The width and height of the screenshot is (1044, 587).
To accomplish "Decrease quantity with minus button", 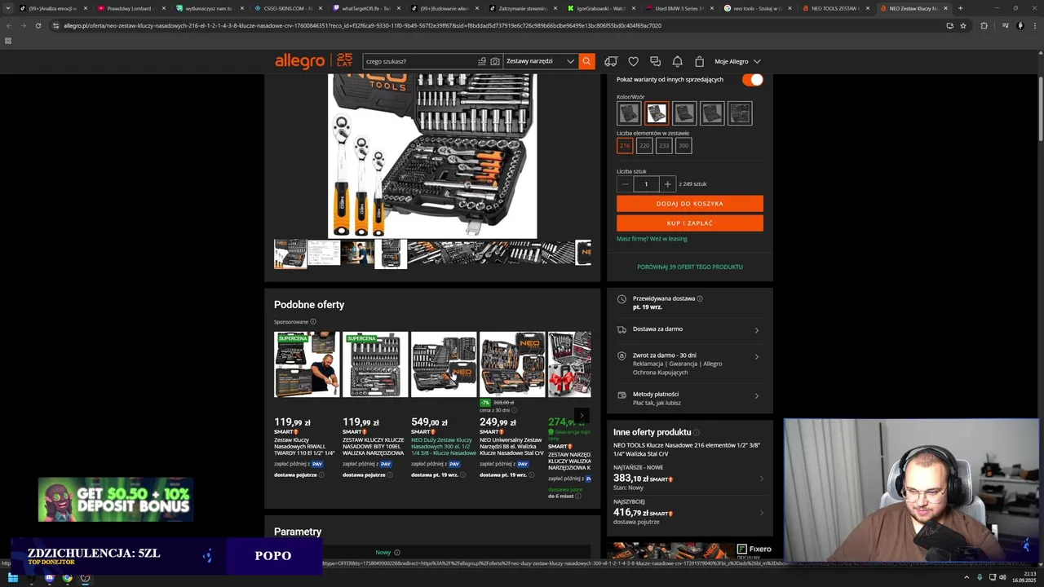I will coord(625,184).
